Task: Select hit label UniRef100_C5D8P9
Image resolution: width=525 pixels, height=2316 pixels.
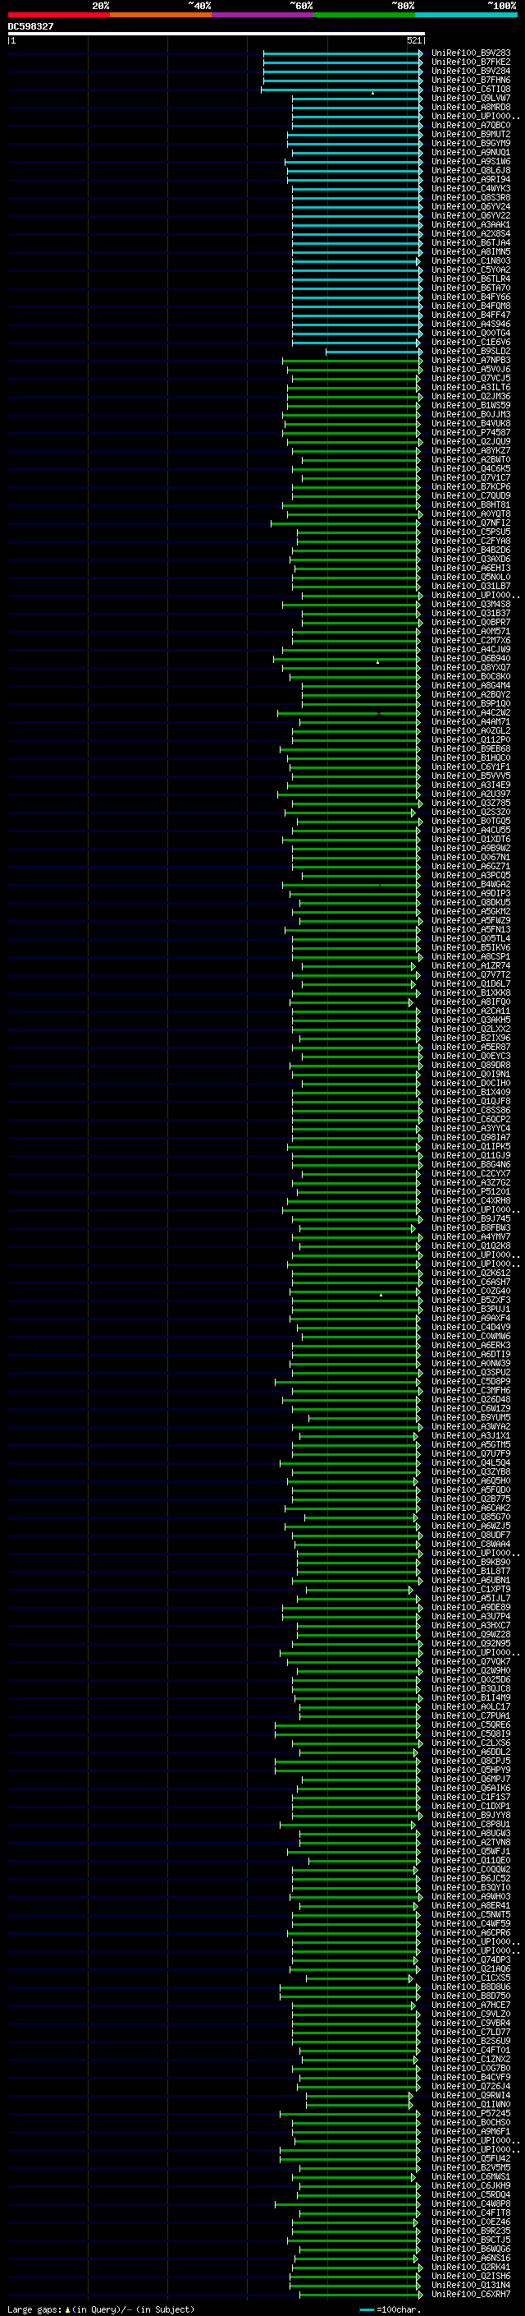Action: click(471, 1381)
